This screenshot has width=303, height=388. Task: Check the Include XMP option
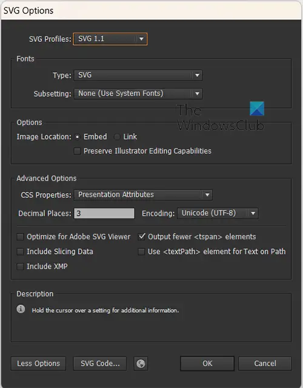pos(20,267)
